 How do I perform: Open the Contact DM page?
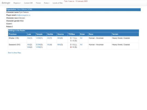28,3
